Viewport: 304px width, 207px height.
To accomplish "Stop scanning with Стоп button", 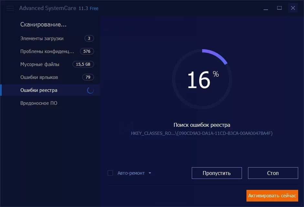I will tap(273, 173).
